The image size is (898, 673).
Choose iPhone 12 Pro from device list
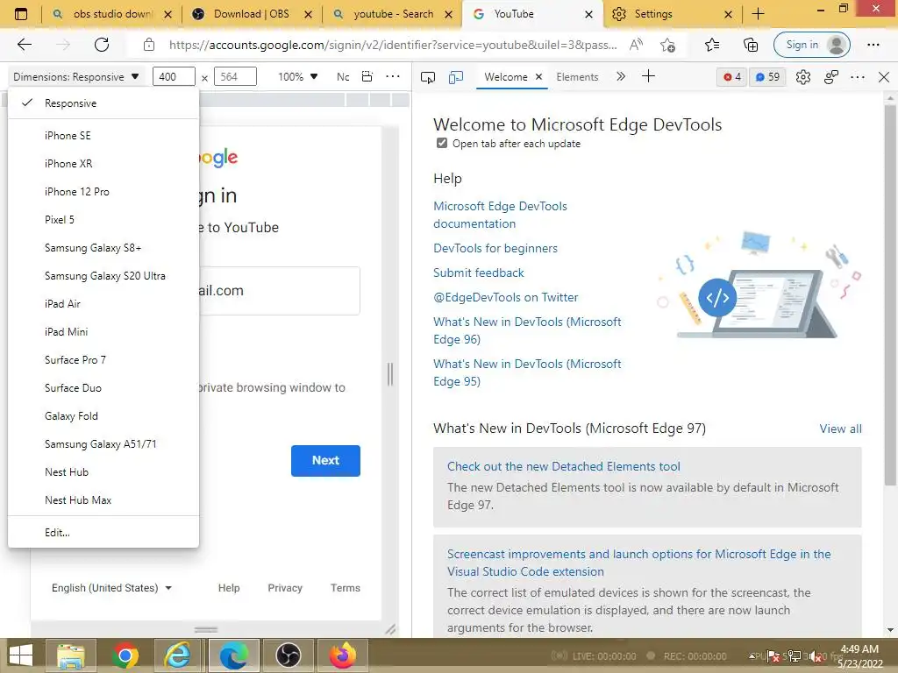pyautogui.click(x=103, y=192)
